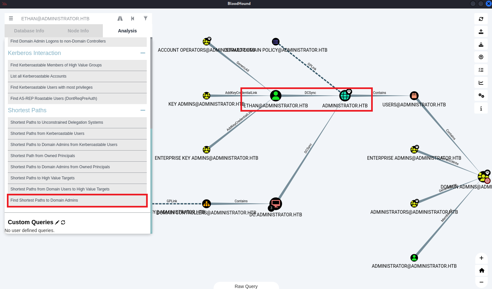The height and width of the screenshot is (289, 492).
Task: Run Find Shortest Paths to Domain Admins
Action: point(77,200)
